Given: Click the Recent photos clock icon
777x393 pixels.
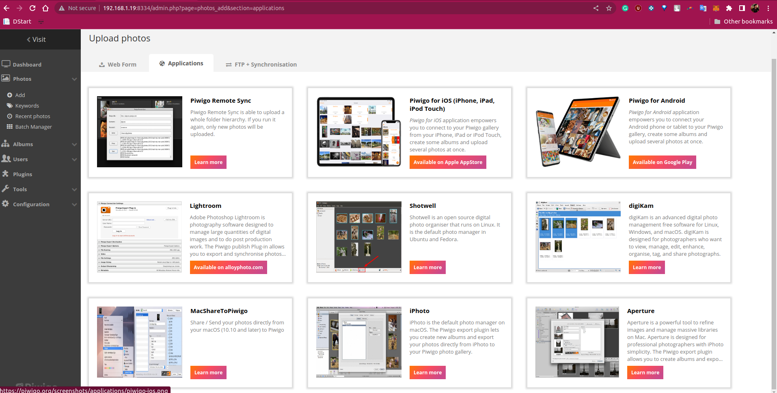Looking at the screenshot, I should coord(10,116).
